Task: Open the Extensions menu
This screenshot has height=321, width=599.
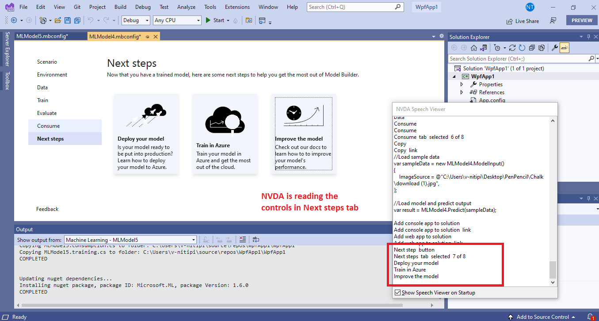Action: [237, 7]
